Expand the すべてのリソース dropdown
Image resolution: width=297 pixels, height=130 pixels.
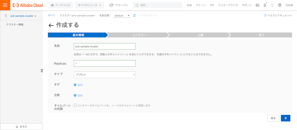coord(89,5)
